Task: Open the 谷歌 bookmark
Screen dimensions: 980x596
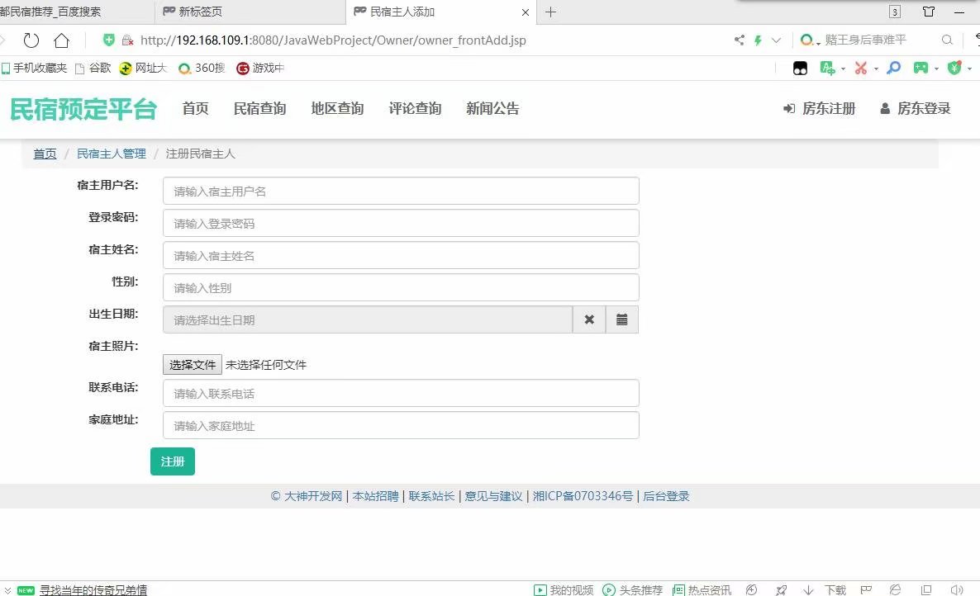Action: (93, 68)
